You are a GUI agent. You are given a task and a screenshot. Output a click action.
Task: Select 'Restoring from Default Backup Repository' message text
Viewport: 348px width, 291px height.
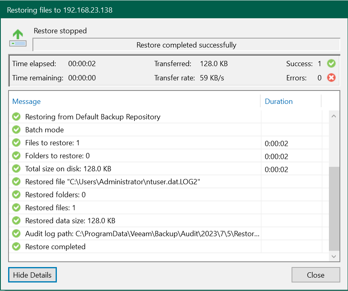[93, 117]
